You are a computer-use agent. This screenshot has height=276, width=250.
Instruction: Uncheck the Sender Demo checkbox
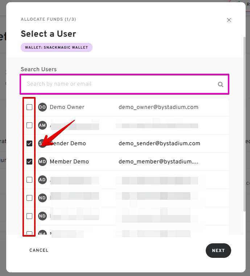click(x=29, y=143)
